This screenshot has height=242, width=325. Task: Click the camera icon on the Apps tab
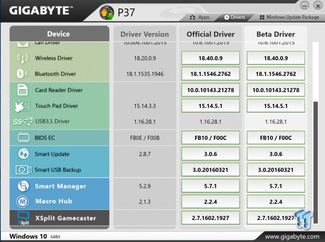click(x=192, y=17)
